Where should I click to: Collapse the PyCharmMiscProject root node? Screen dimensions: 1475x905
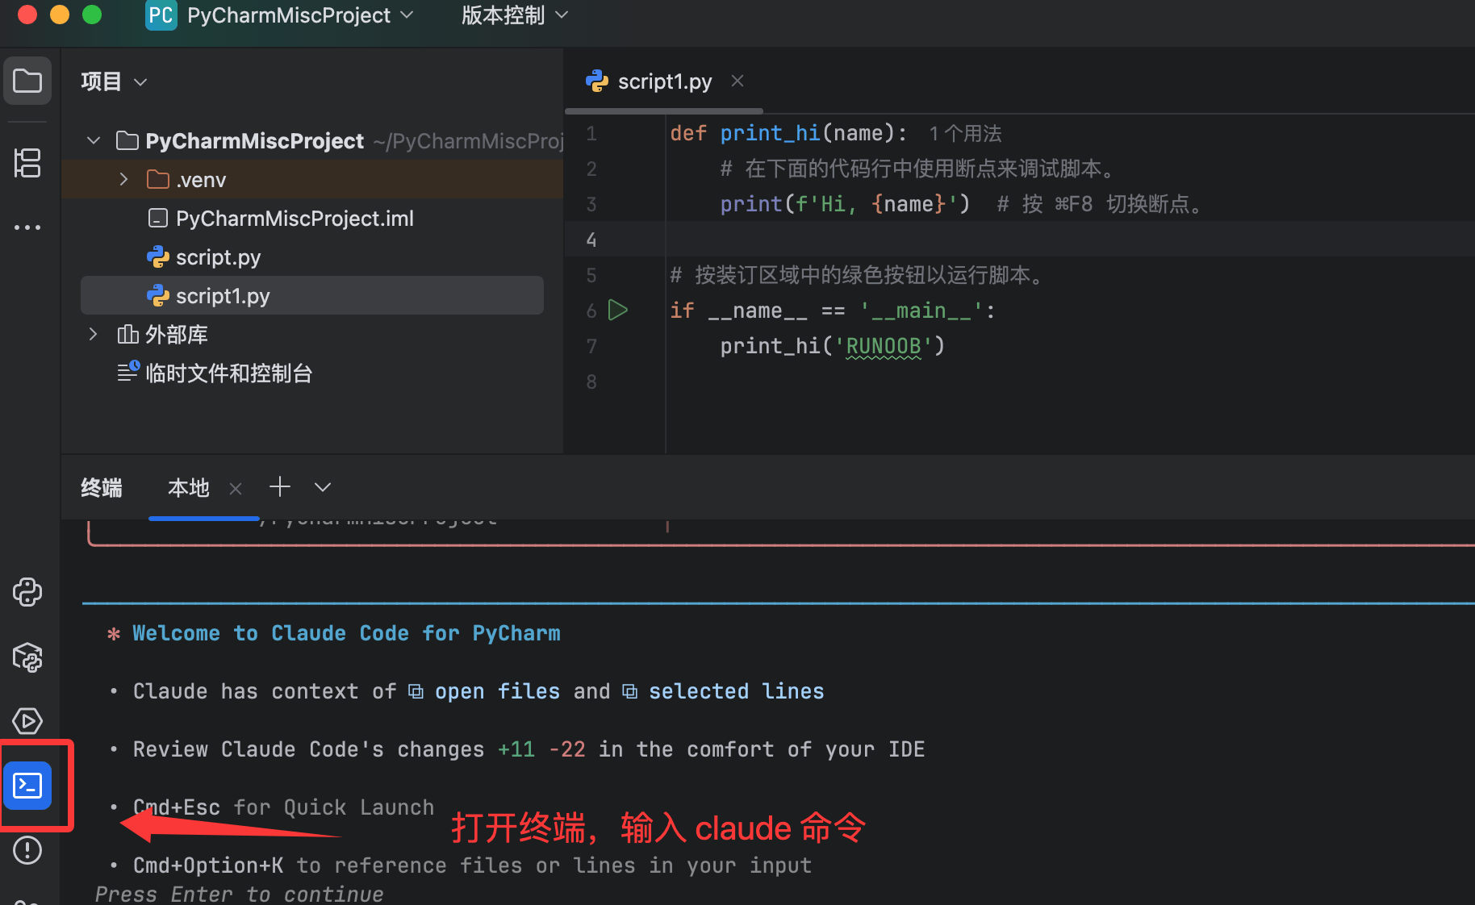coord(94,141)
